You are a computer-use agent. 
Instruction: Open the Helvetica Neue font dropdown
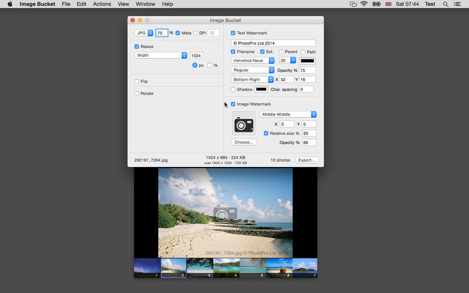coord(253,60)
